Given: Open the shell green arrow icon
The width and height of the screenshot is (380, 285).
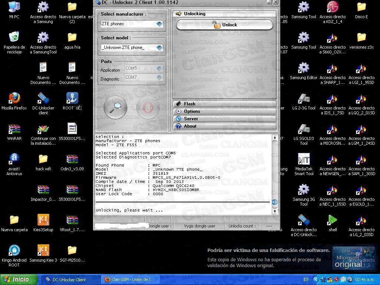Looking at the screenshot, I should [332, 223].
